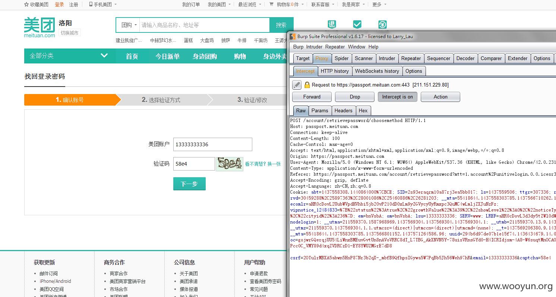This screenshot has width=556, height=297.
Task: Switch to the Spider tab
Action: 341,58
